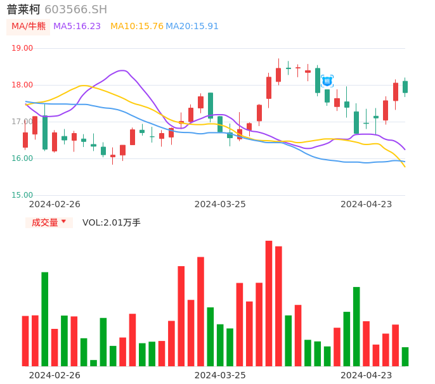Click the 19.00 price axis label
The width and height of the screenshot is (435, 384).
pos(22,48)
